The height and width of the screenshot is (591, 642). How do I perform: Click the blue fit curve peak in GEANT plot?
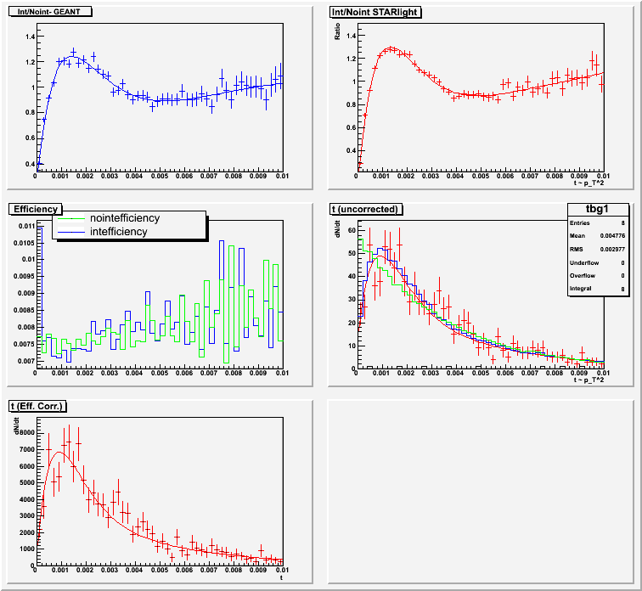pos(74,57)
